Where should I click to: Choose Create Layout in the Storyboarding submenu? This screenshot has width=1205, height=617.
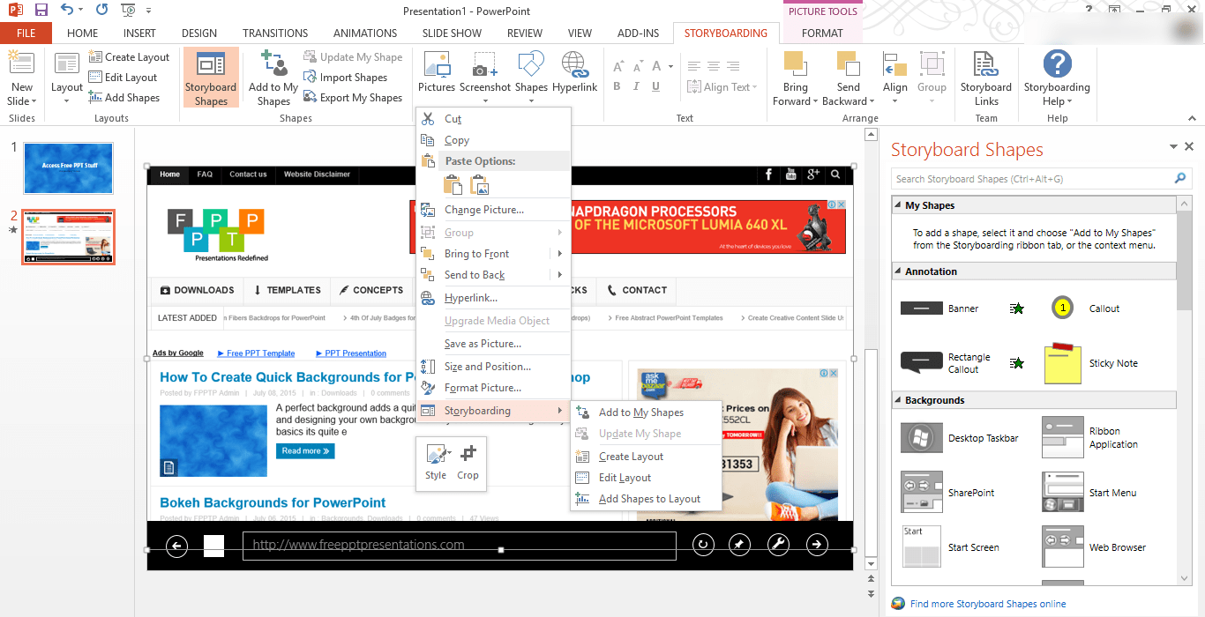[x=647, y=457]
